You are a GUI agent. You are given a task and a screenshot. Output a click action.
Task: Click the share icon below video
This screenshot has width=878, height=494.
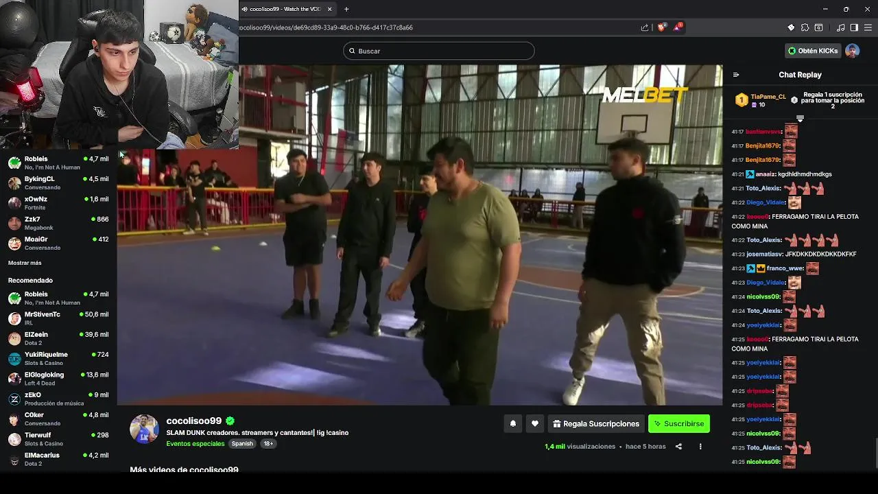click(x=678, y=447)
